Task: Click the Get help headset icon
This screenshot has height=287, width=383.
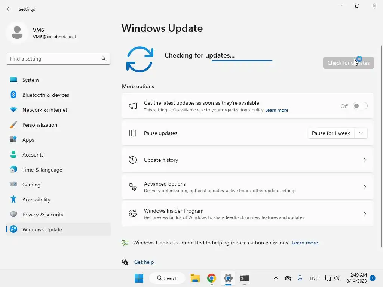Action: pos(125,262)
